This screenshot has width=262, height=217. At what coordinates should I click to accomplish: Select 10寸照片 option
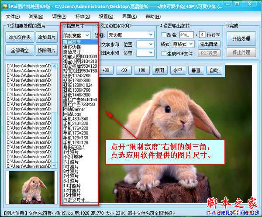pyautogui.click(x=80, y=186)
